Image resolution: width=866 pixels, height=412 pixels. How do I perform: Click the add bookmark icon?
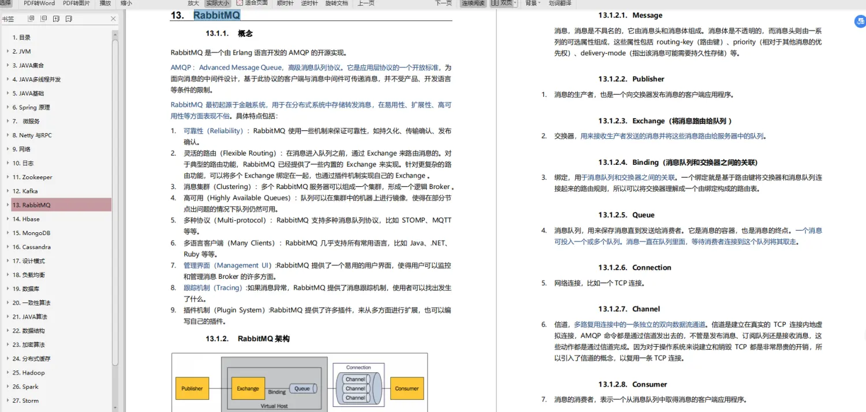coord(56,19)
